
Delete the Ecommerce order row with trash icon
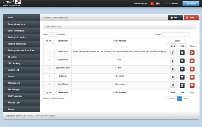pyautogui.click(x=192, y=69)
